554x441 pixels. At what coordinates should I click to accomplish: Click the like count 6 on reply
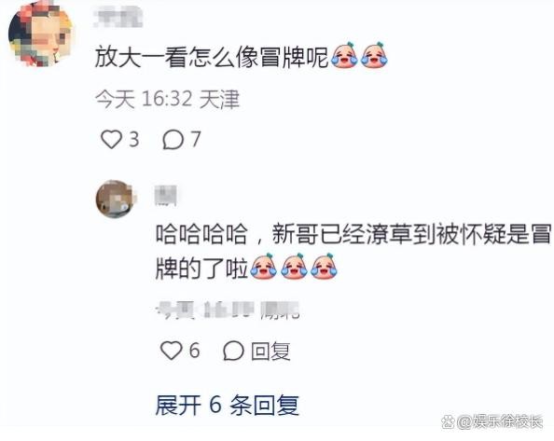tap(194, 351)
